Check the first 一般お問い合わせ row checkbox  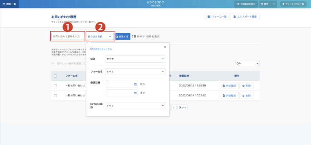point(55,86)
